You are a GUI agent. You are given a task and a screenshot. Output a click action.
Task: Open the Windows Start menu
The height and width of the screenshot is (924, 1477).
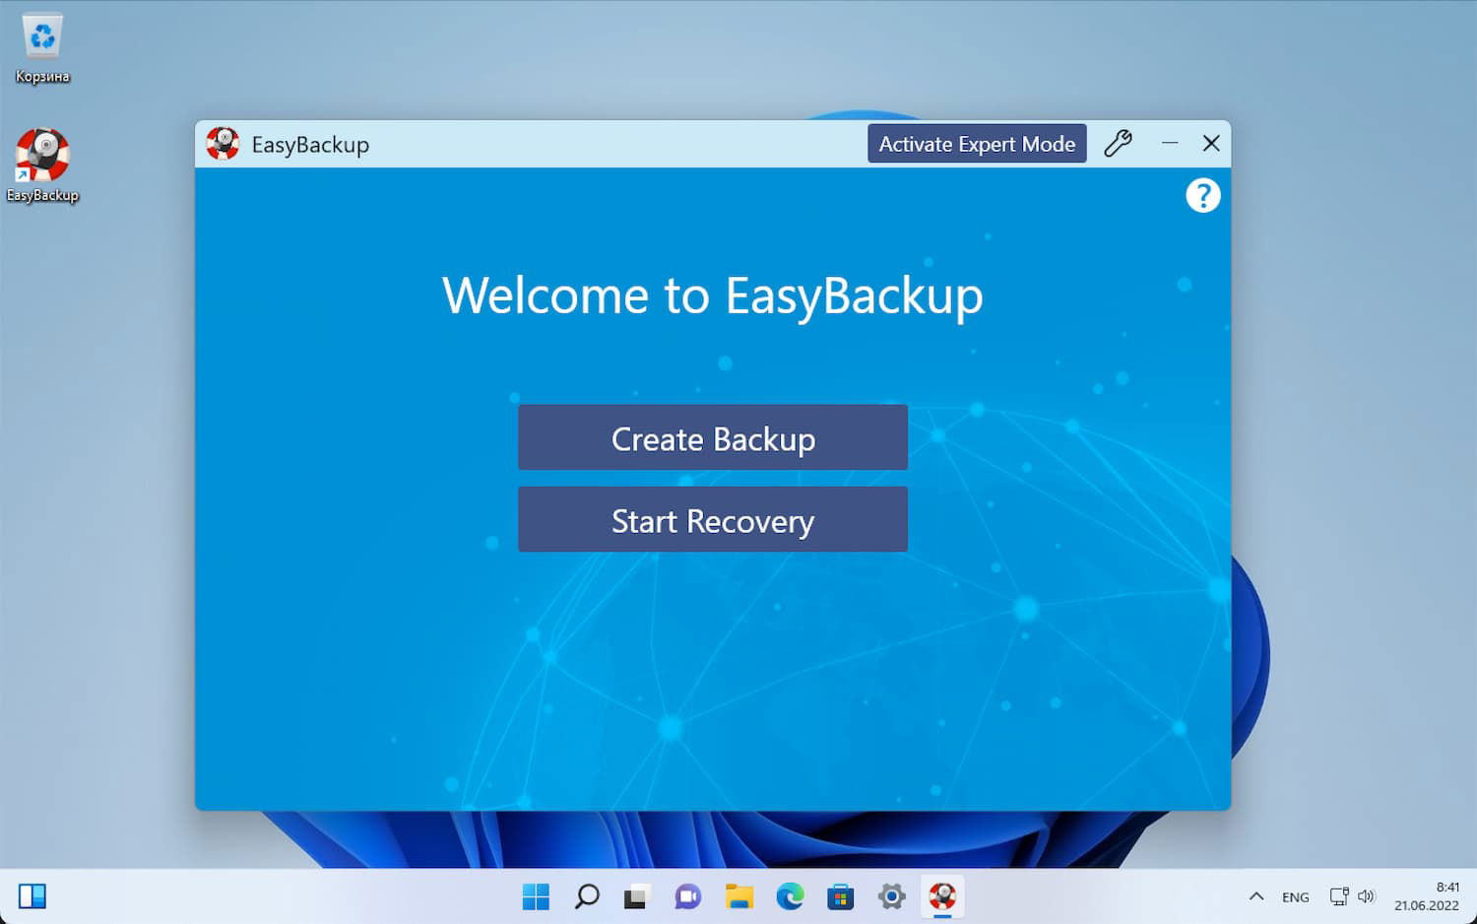[536, 896]
